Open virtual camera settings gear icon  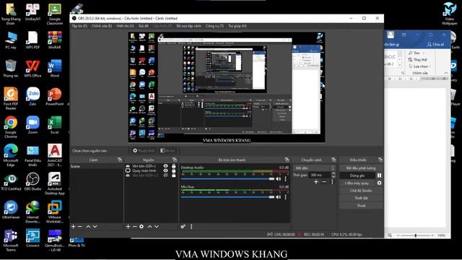point(379,183)
